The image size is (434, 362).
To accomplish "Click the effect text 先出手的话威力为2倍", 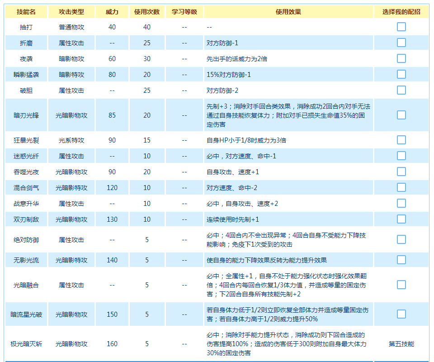I will [x=236, y=59].
